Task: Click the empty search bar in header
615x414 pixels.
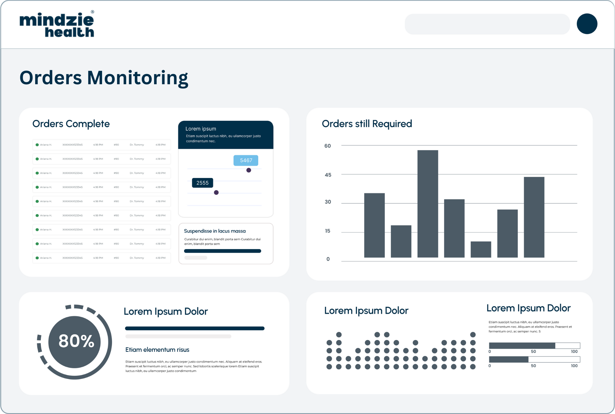Action: (487, 24)
